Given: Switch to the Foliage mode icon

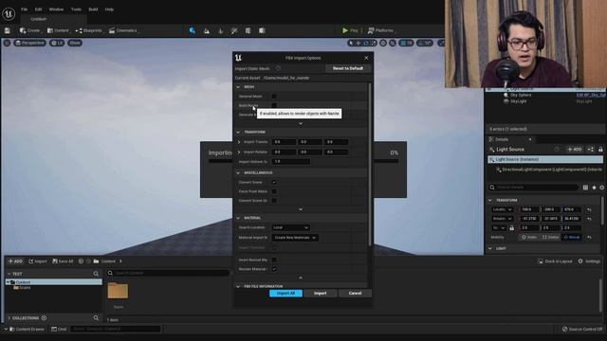Looking at the screenshot, I should coord(221,30).
